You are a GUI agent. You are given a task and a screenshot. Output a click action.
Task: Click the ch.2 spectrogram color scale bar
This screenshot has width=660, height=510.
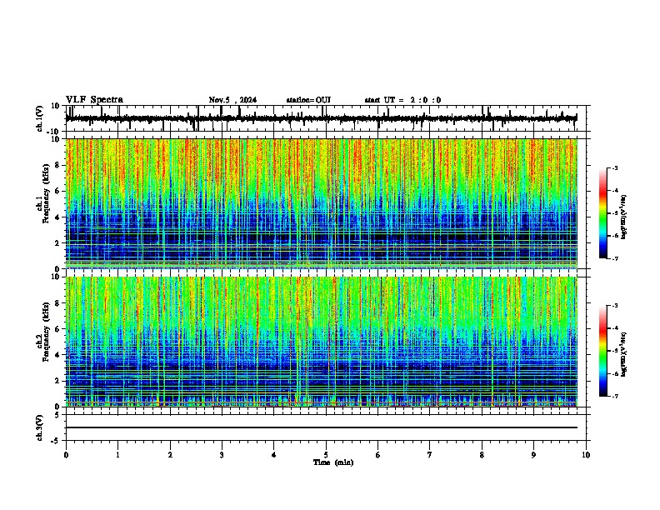coord(603,351)
